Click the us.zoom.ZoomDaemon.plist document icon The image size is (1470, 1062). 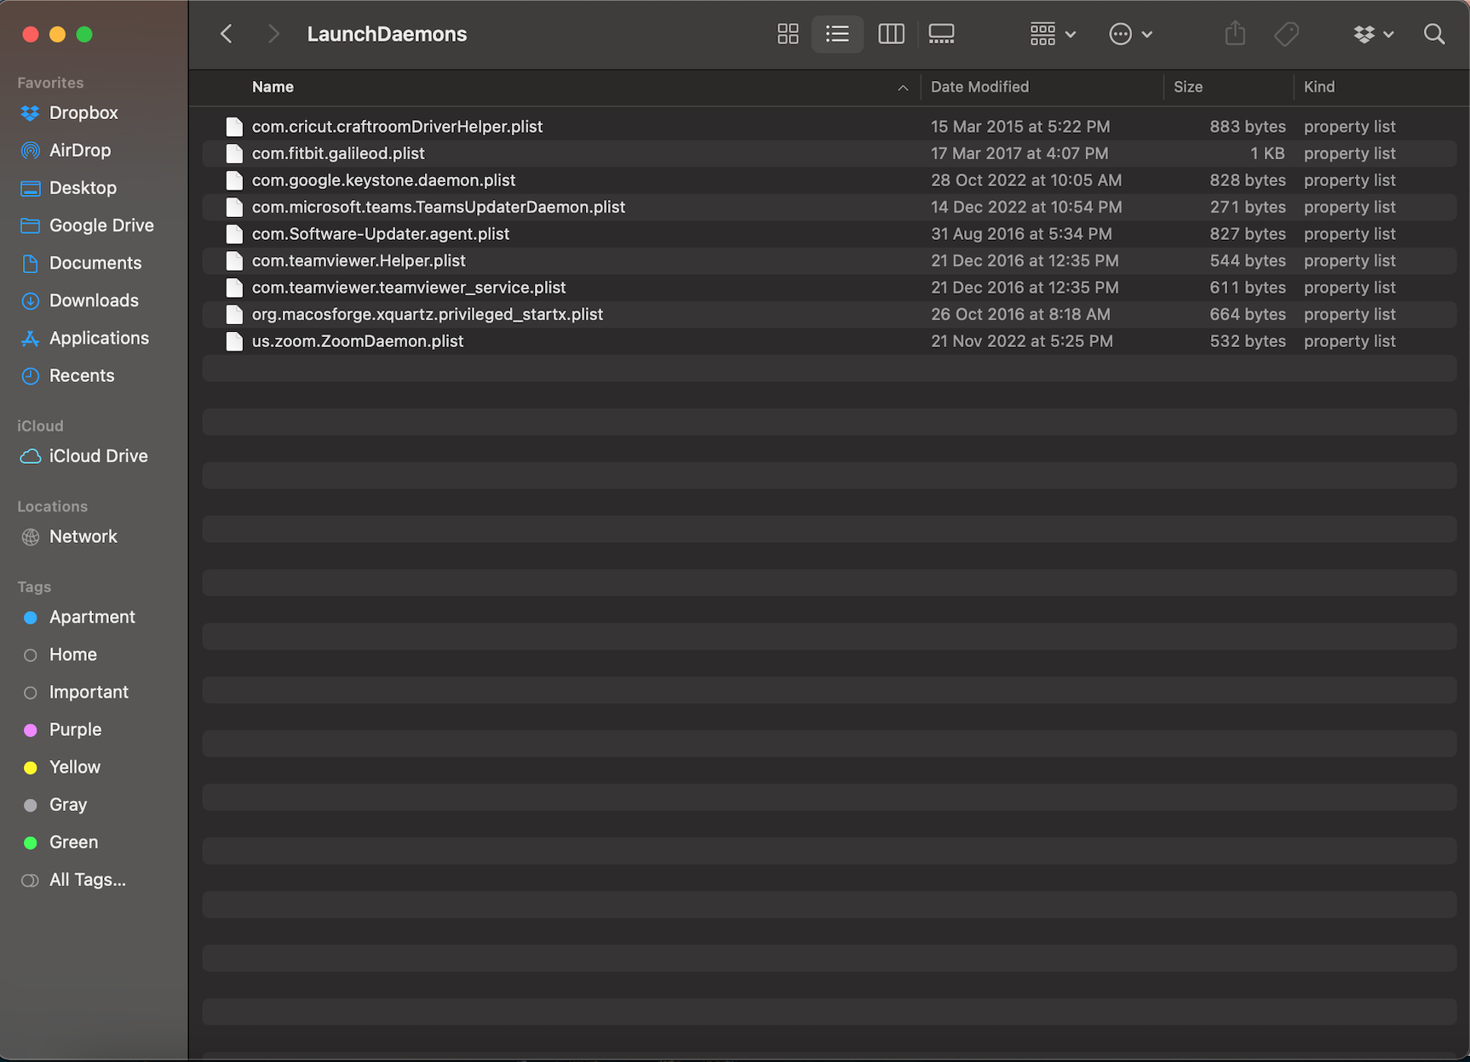234,341
